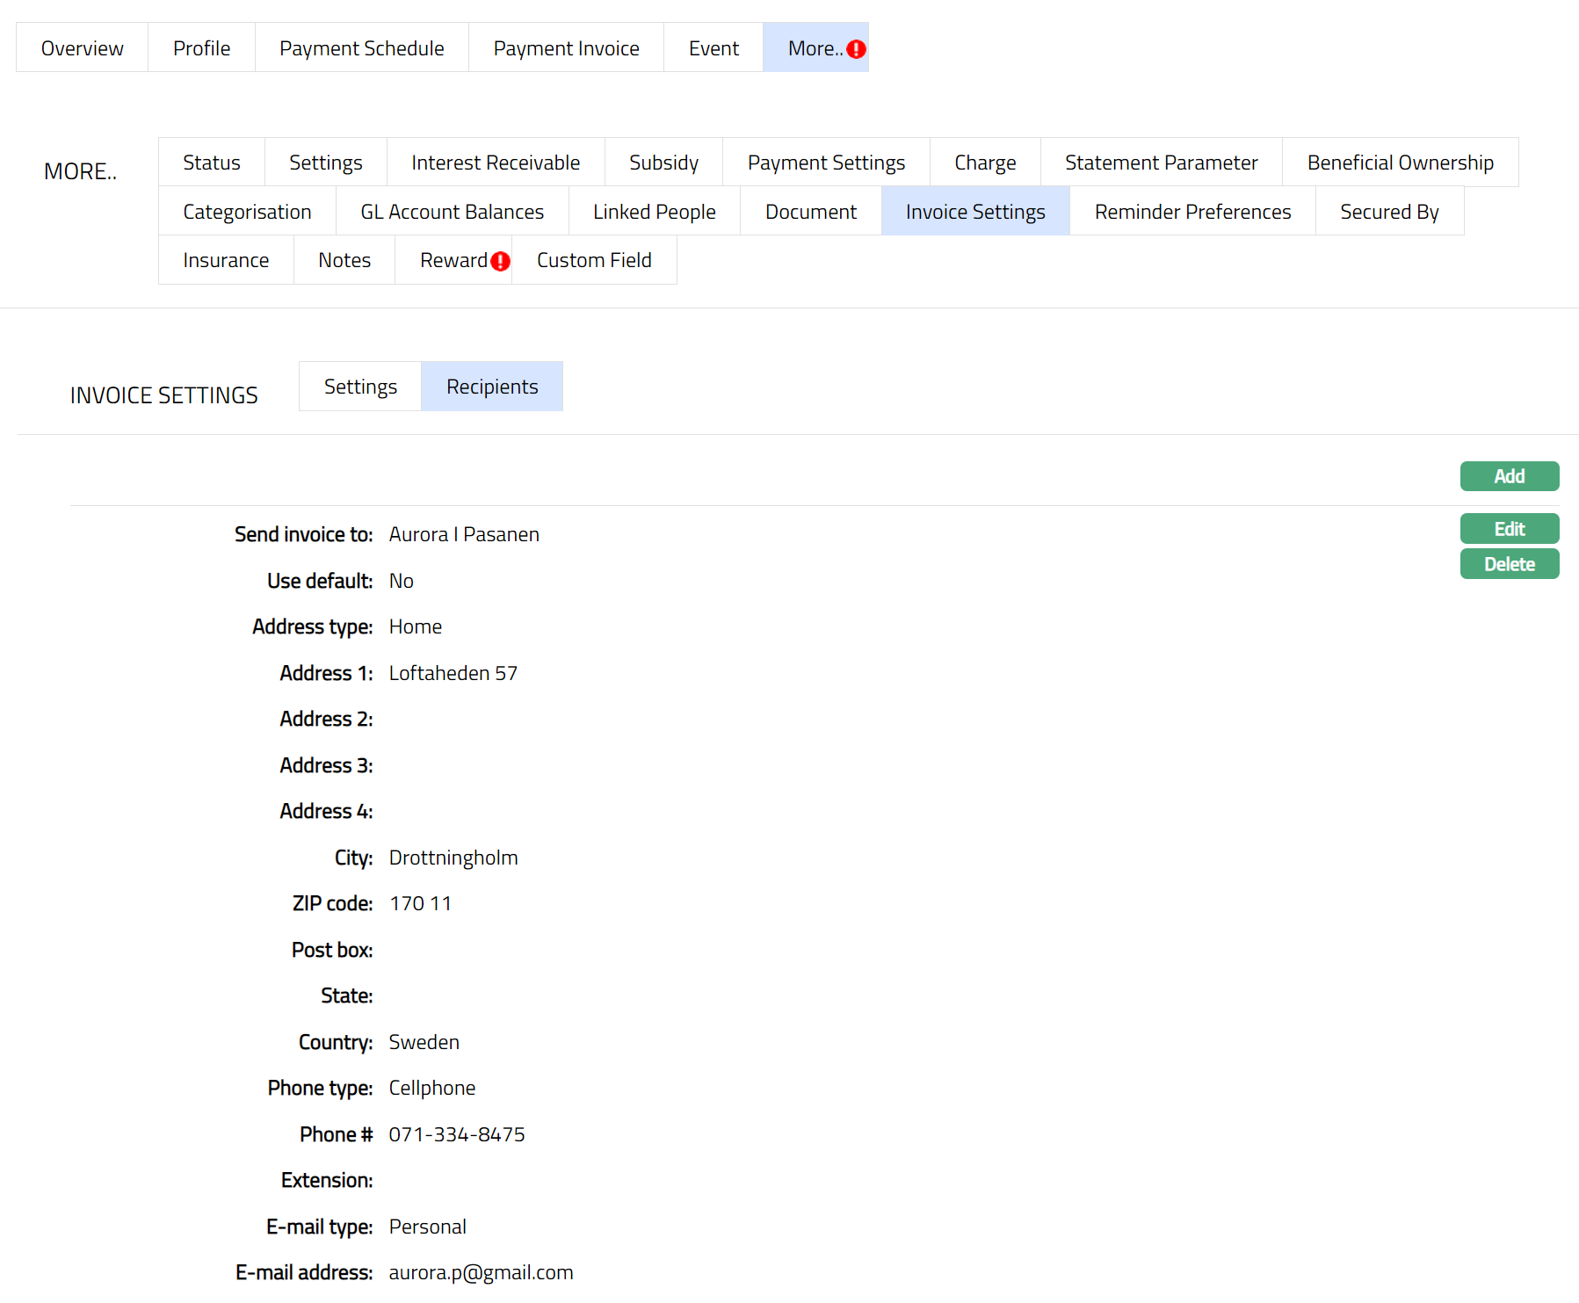
Task: Select the Recipients sub-tab
Action: coord(492,387)
